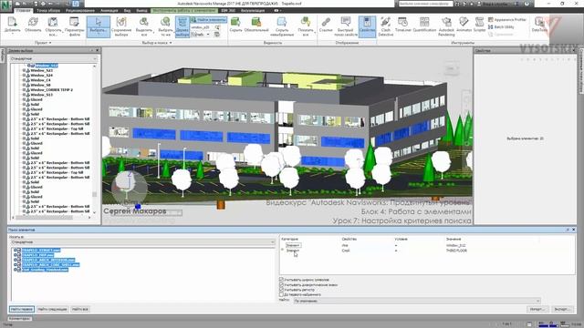Toggle first search-options checkbox in Find Items panel
The width and height of the screenshot is (584, 328).
pos(281,280)
